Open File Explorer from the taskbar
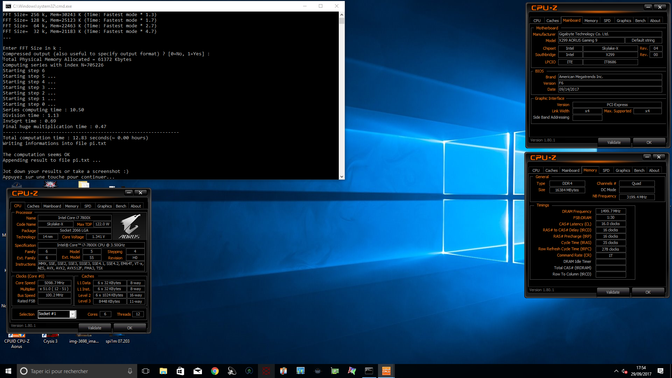Screen dimensions: 672x378 tap(163, 371)
